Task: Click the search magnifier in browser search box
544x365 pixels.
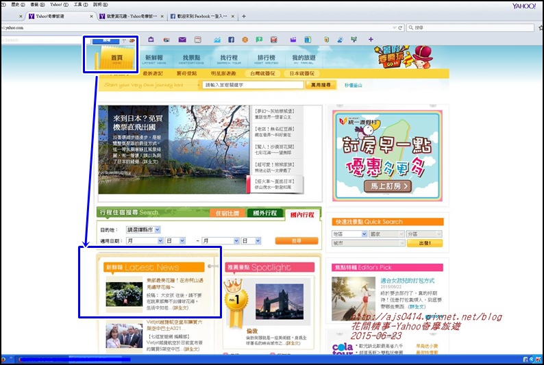Action: (x=409, y=28)
